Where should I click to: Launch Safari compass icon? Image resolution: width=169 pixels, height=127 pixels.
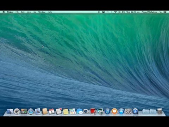click(x=31, y=111)
